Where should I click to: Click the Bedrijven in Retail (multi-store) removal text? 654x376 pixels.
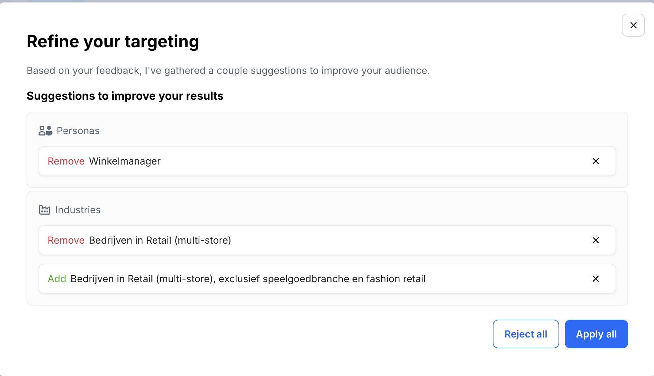tap(160, 240)
